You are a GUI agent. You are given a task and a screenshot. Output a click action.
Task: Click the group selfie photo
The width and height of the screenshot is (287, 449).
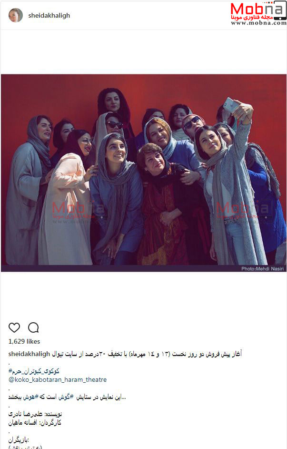tap(144, 173)
